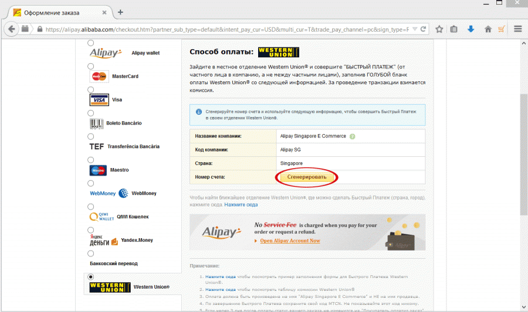Click the vertical scrollbar thumb
528x312 pixels.
coord(523,155)
